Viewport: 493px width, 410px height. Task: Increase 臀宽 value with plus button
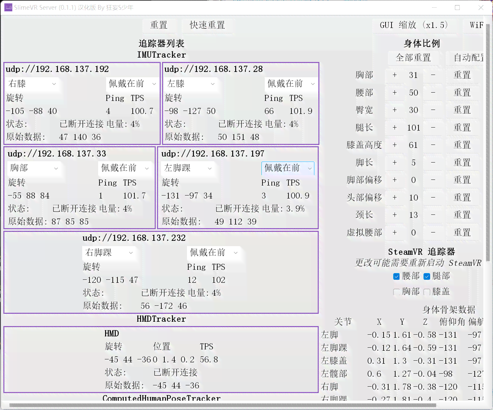pyautogui.click(x=395, y=110)
